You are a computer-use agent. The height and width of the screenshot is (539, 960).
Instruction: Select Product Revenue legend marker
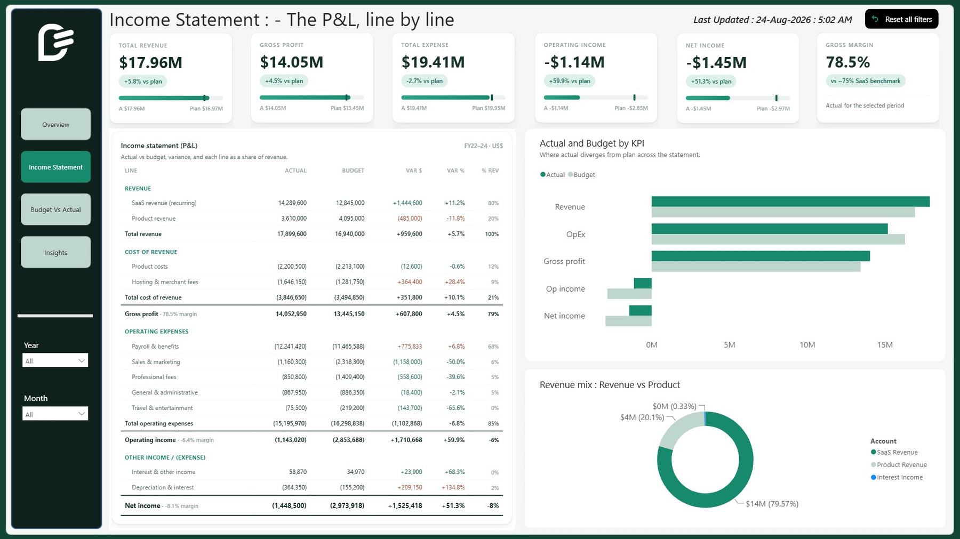coord(873,464)
